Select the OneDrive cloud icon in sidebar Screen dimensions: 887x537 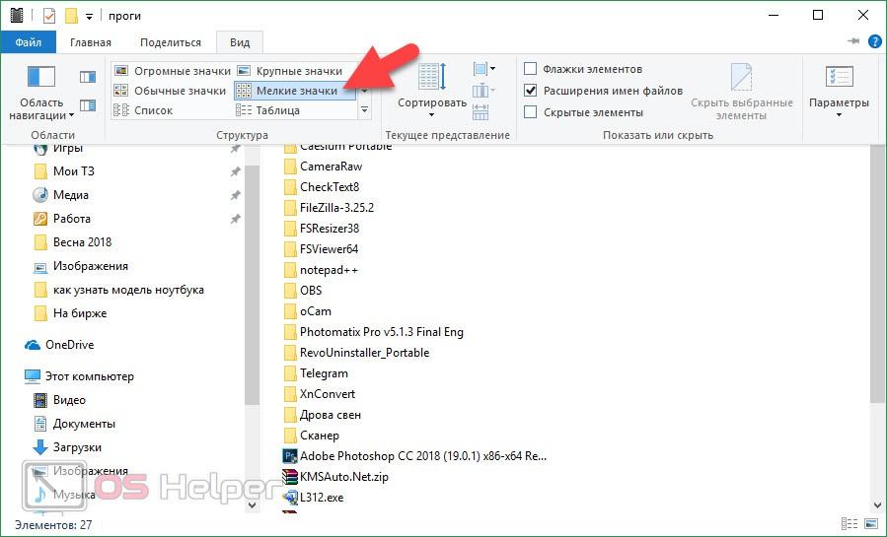coord(33,345)
